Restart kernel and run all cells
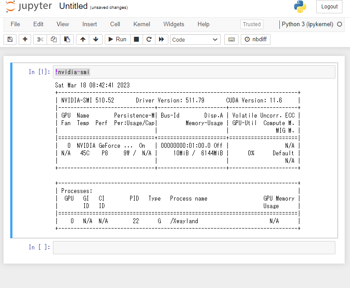Screen dimensions: 350x288 [161, 39]
